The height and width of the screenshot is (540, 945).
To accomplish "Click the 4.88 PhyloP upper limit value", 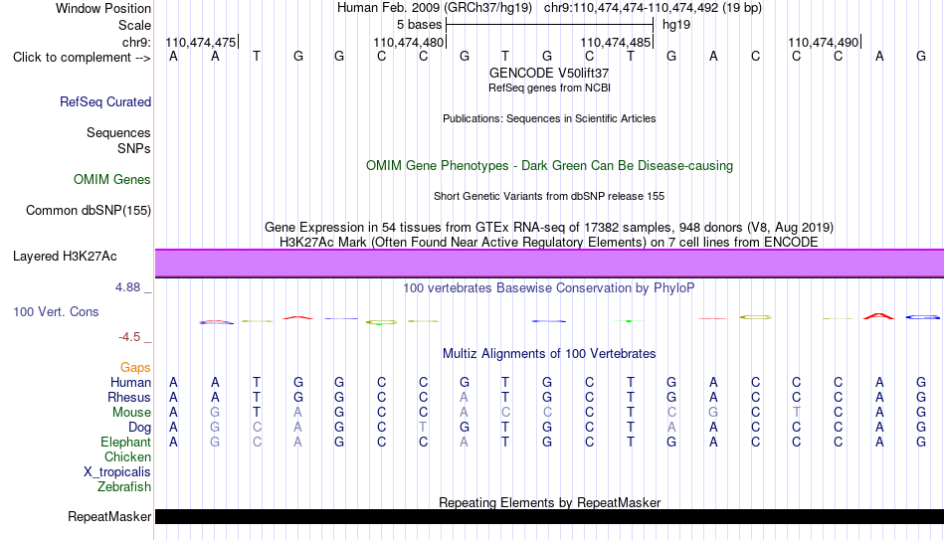I will (x=127, y=287).
